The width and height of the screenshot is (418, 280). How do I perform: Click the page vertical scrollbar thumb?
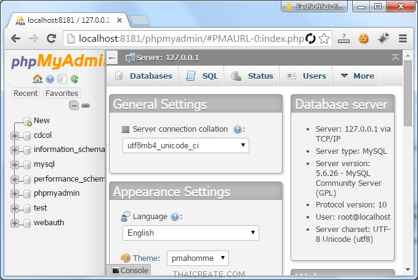point(408,93)
